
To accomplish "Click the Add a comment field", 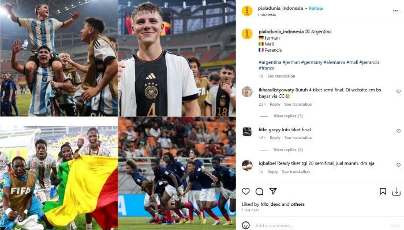I will tap(322, 225).
